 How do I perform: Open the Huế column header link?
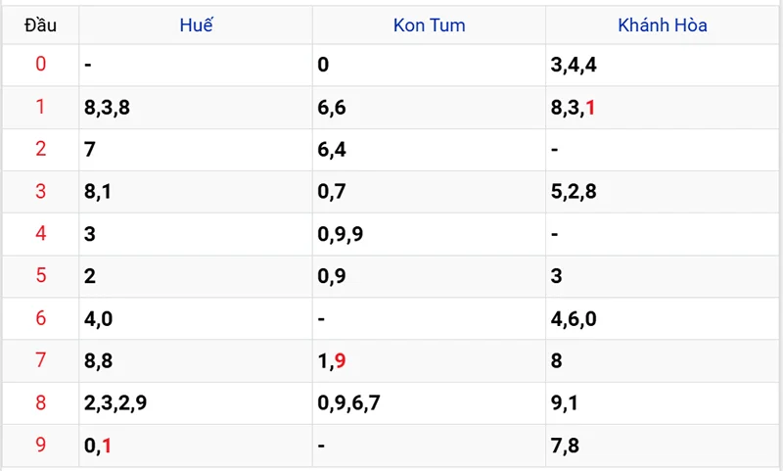(x=196, y=25)
